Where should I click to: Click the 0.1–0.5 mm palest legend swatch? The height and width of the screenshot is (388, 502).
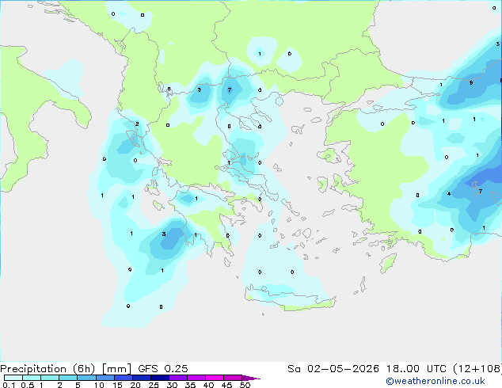pyautogui.click(x=13, y=378)
